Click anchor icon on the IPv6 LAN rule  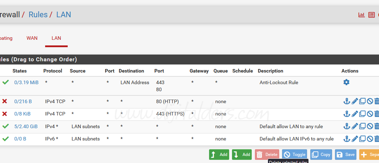pyautogui.click(x=347, y=139)
